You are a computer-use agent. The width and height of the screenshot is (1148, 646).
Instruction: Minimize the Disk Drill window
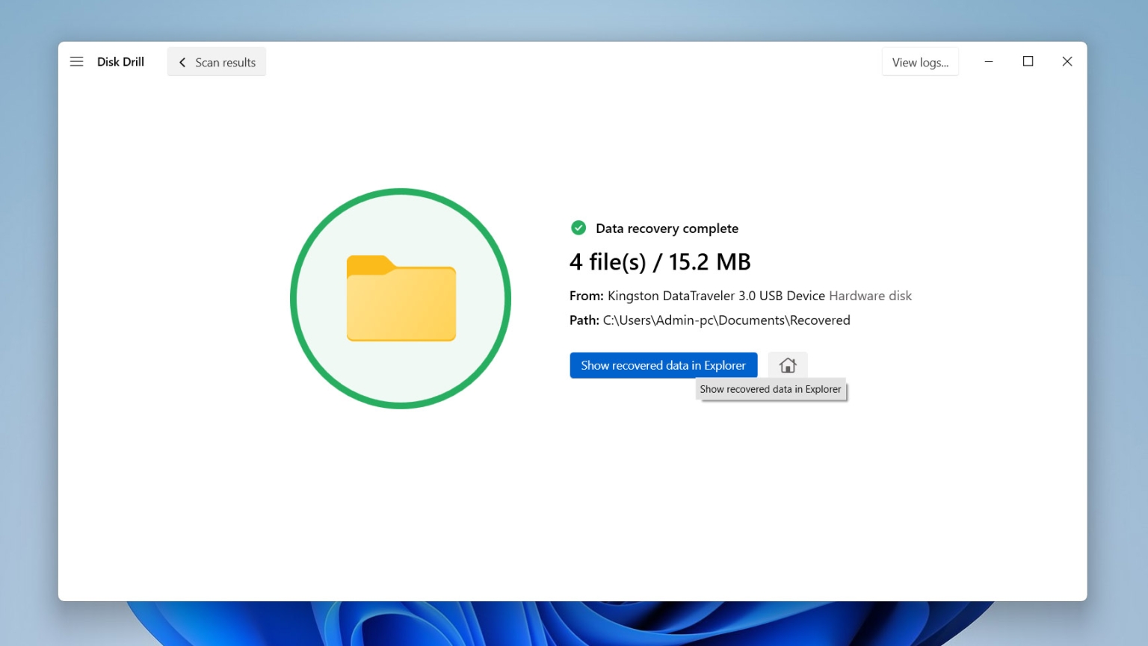click(989, 61)
